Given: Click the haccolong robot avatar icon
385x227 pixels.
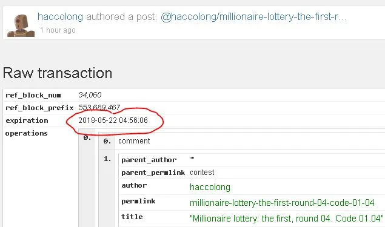Looking at the screenshot, I should [21, 25].
